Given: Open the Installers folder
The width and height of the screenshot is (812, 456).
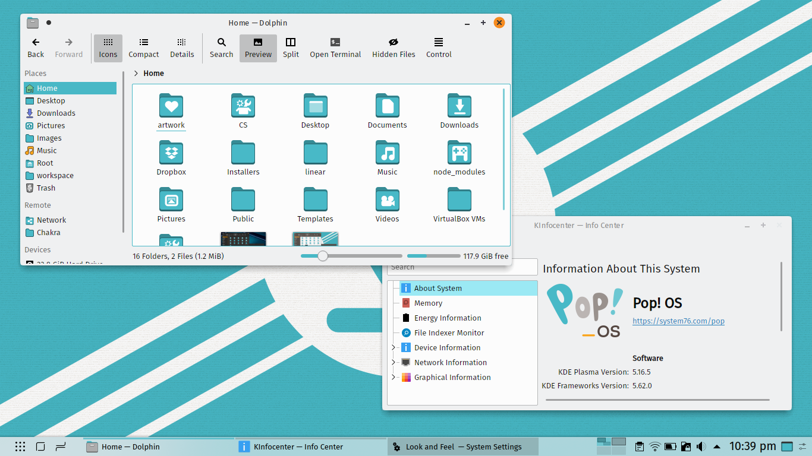Looking at the screenshot, I should pyautogui.click(x=243, y=159).
